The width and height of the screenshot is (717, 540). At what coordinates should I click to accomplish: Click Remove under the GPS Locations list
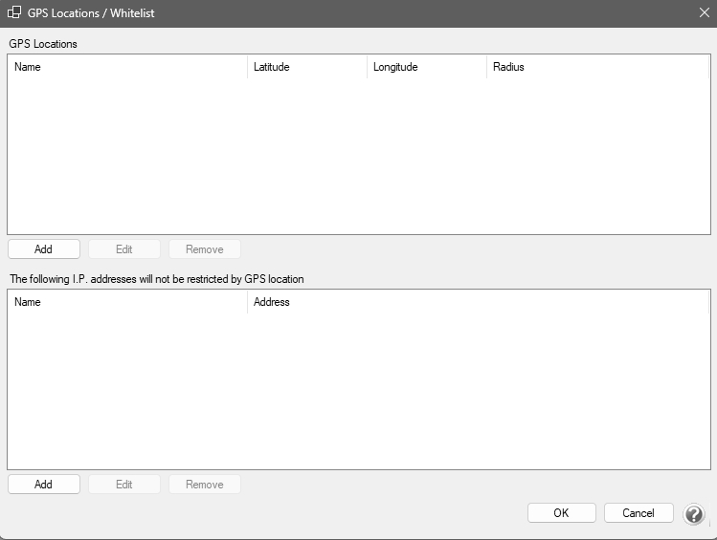[x=204, y=249]
